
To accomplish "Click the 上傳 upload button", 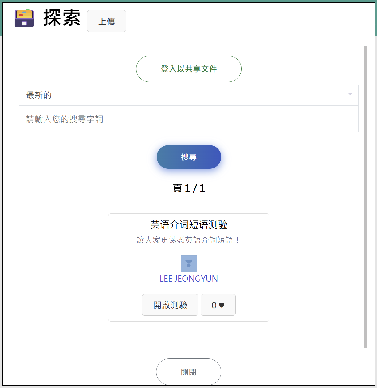I will click(x=107, y=21).
